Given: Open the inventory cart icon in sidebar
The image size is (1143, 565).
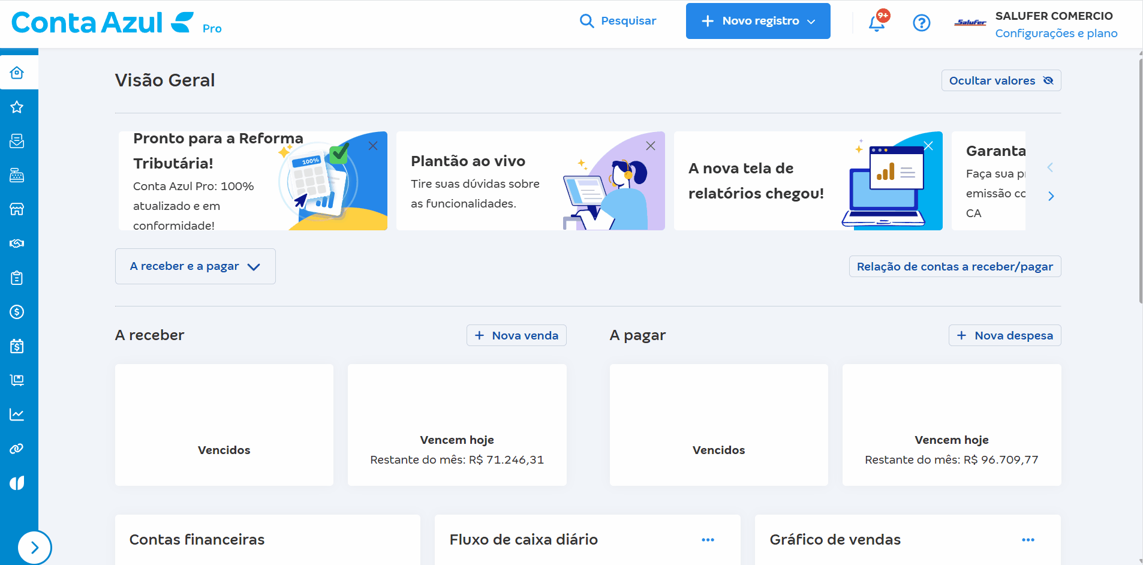Looking at the screenshot, I should (17, 380).
